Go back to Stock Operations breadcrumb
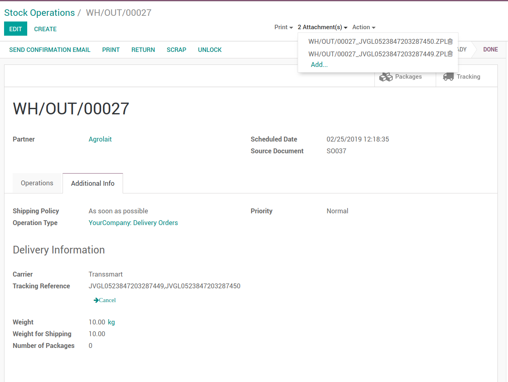Image resolution: width=508 pixels, height=382 pixels. pyautogui.click(x=39, y=13)
